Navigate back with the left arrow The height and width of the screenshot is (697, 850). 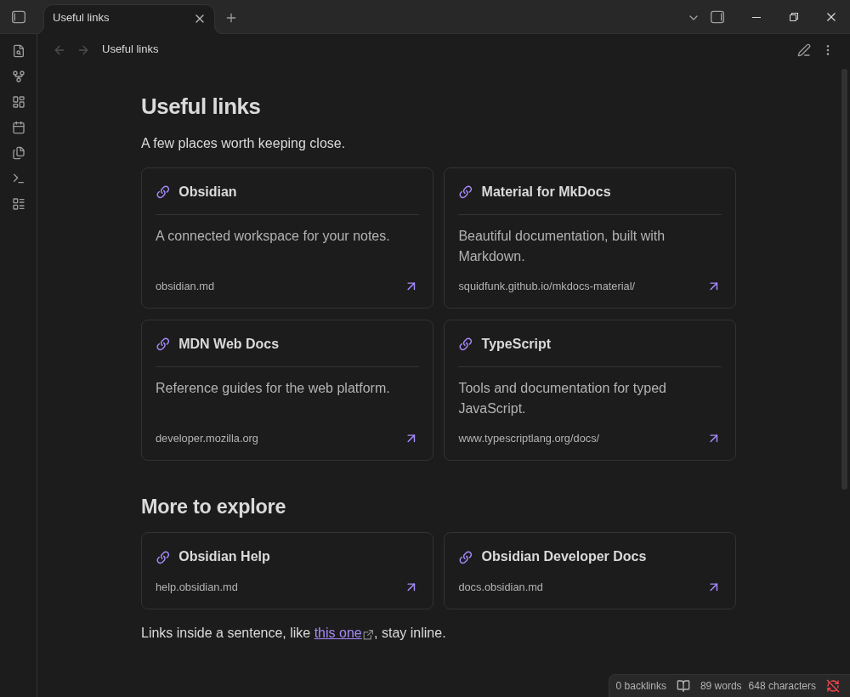tap(59, 50)
